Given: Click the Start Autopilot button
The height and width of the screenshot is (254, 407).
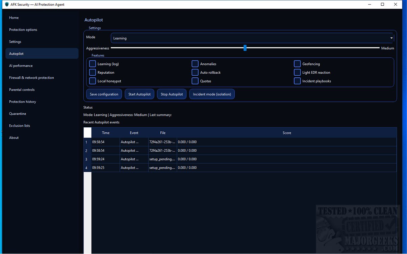Looking at the screenshot, I should point(139,94).
